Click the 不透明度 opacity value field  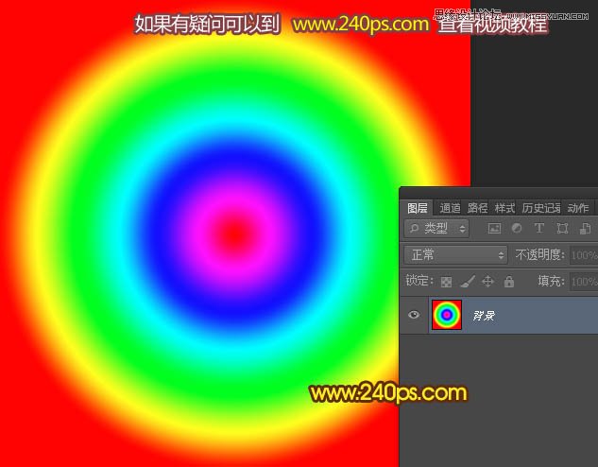[584, 255]
